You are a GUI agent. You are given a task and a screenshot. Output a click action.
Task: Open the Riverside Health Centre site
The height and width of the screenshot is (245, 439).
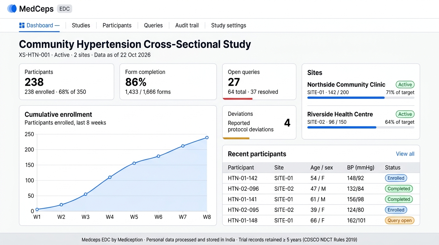tap(340, 114)
